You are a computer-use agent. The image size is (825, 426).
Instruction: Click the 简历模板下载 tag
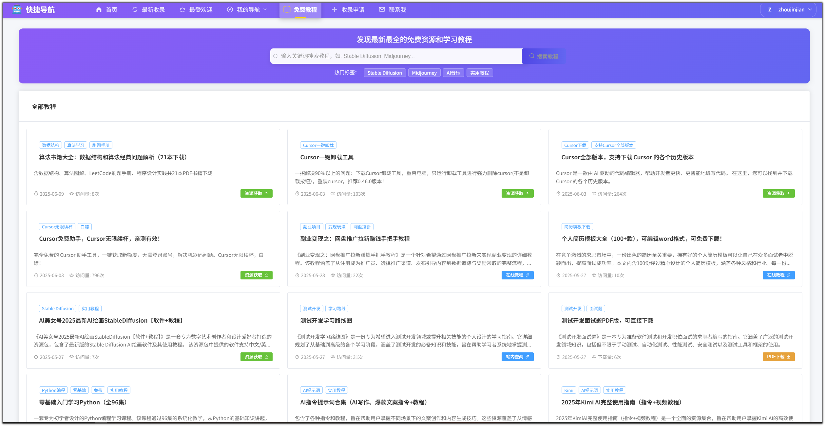point(577,227)
